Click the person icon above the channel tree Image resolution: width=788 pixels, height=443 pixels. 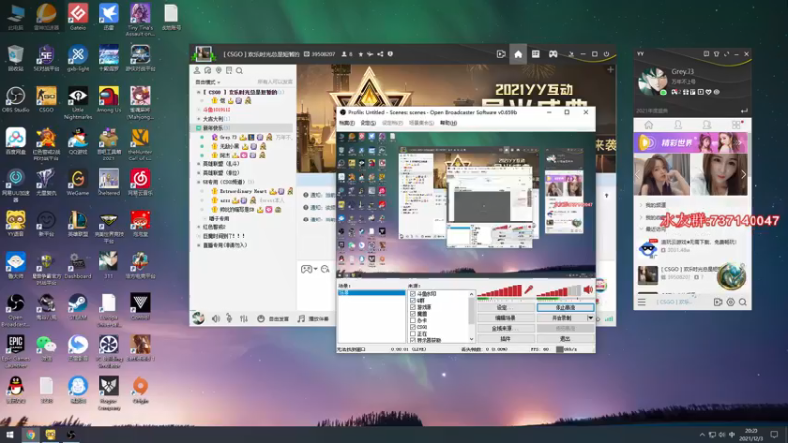197,71
